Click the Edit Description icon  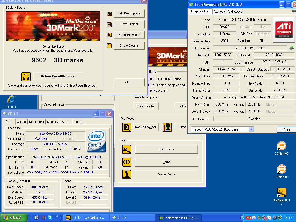(x=109, y=14)
